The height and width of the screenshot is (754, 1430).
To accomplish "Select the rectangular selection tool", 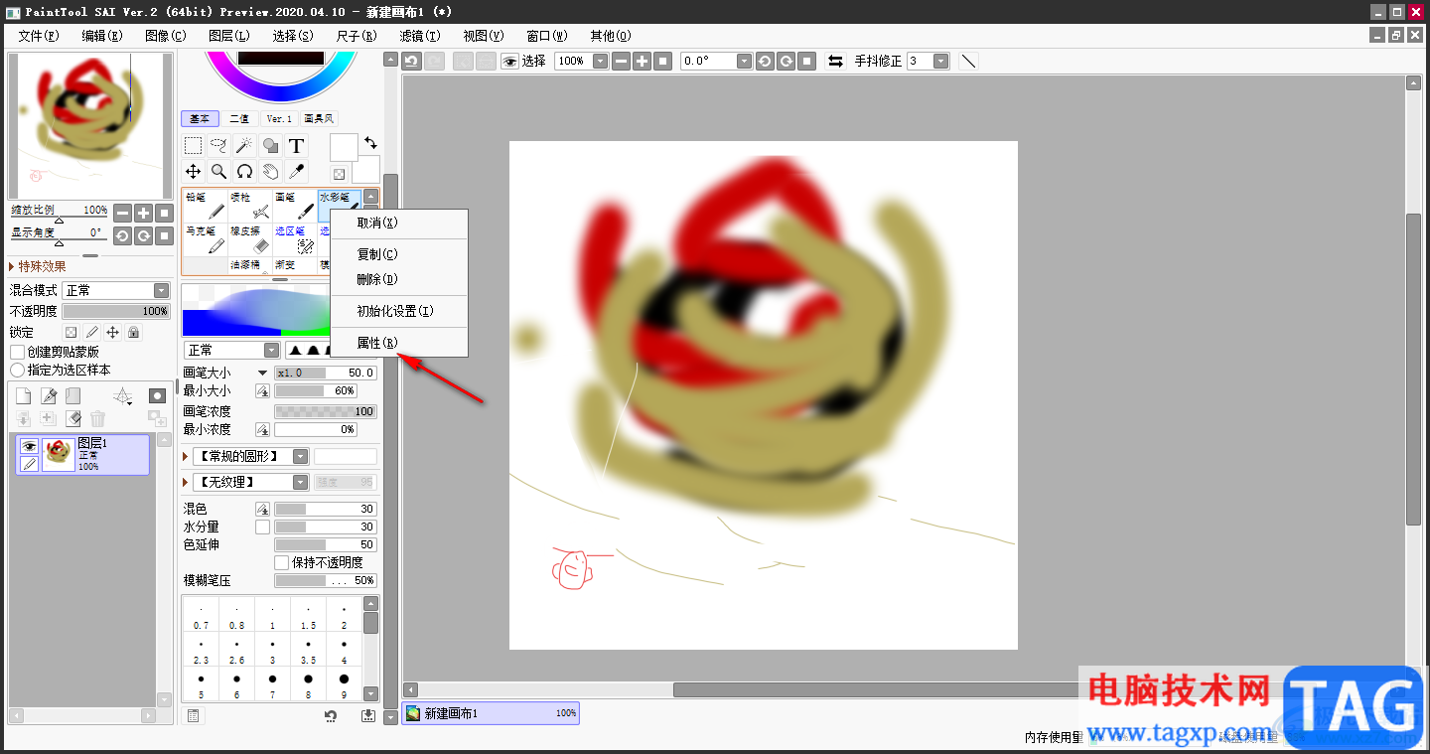I will pos(194,146).
